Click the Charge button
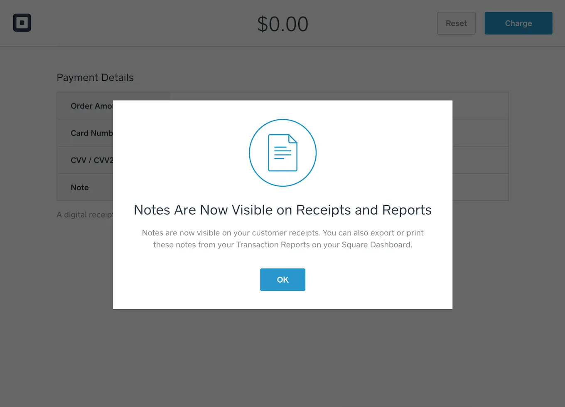The width and height of the screenshot is (565, 407). coord(518,23)
